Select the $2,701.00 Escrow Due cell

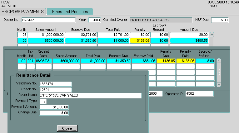pos(81,35)
